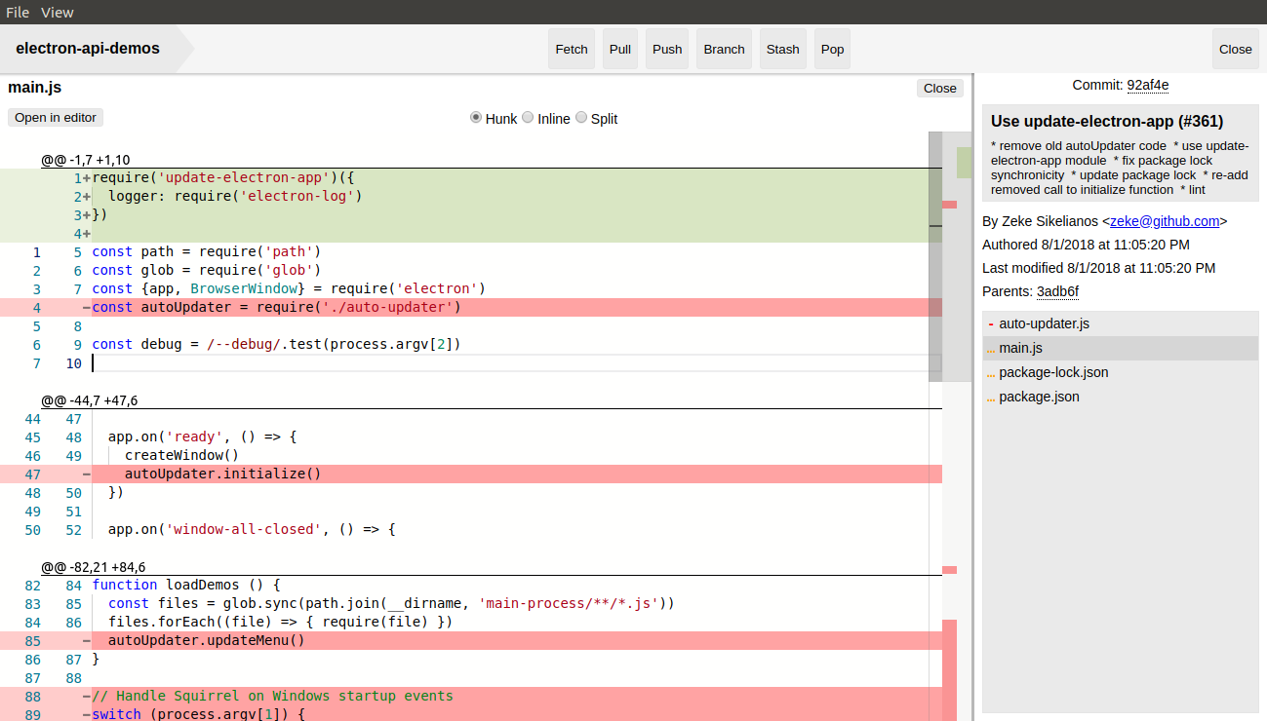1267x721 pixels.
Task: Click the hunk header @@ -44,7 +47,6
Action: tap(89, 400)
